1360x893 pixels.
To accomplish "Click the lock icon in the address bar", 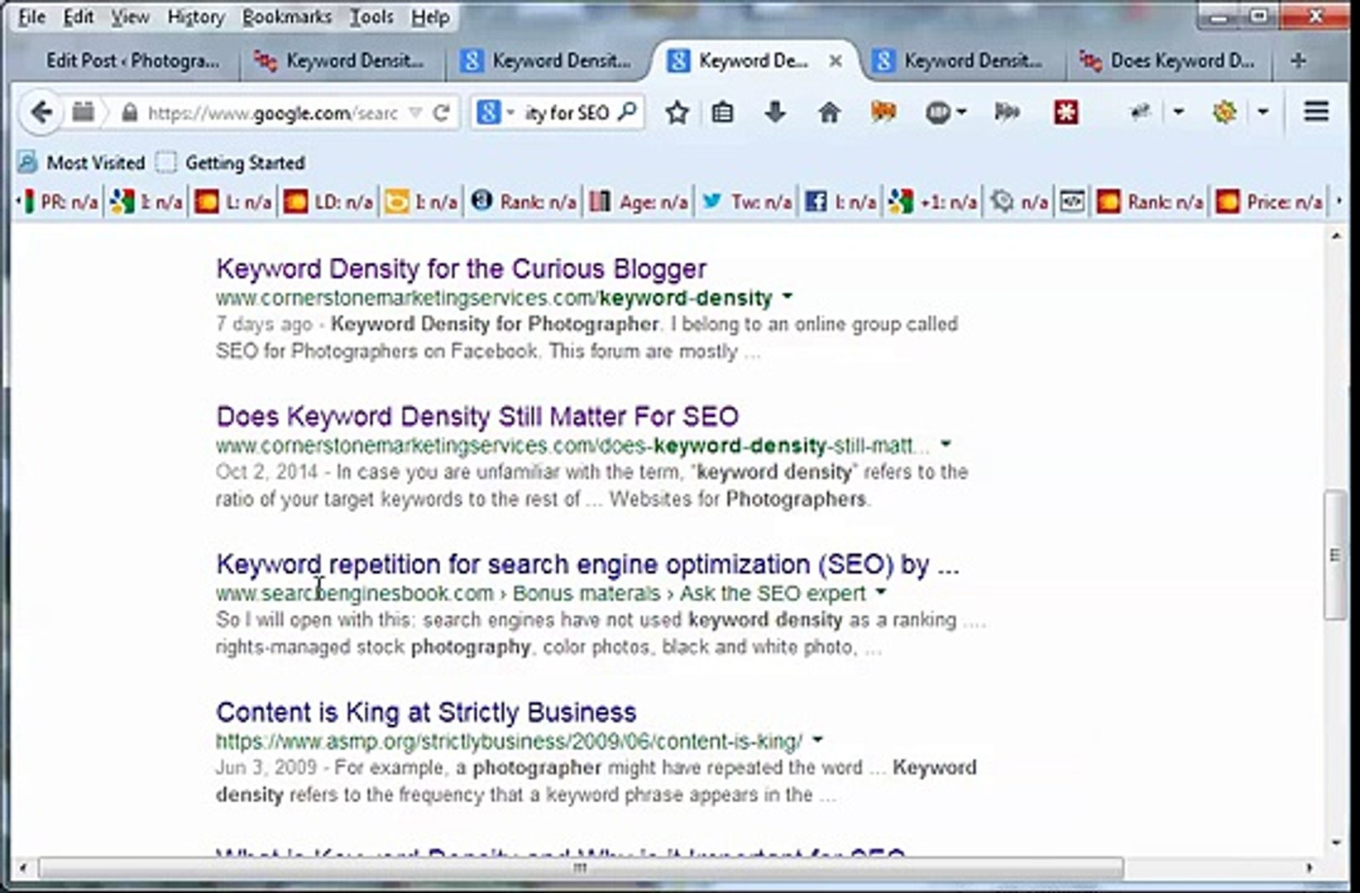I will tap(129, 112).
